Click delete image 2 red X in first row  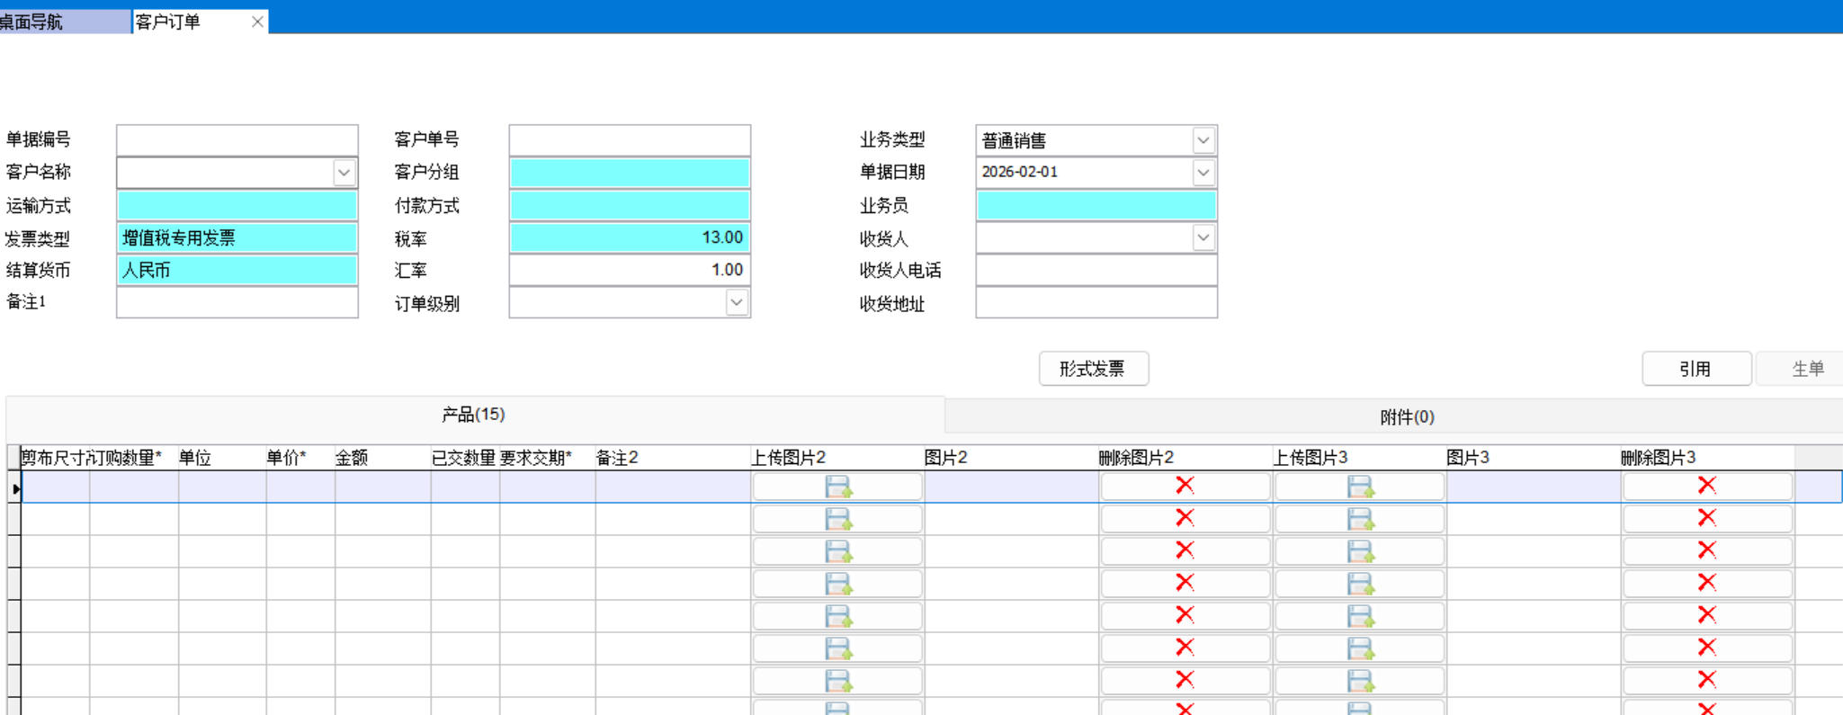1185,486
